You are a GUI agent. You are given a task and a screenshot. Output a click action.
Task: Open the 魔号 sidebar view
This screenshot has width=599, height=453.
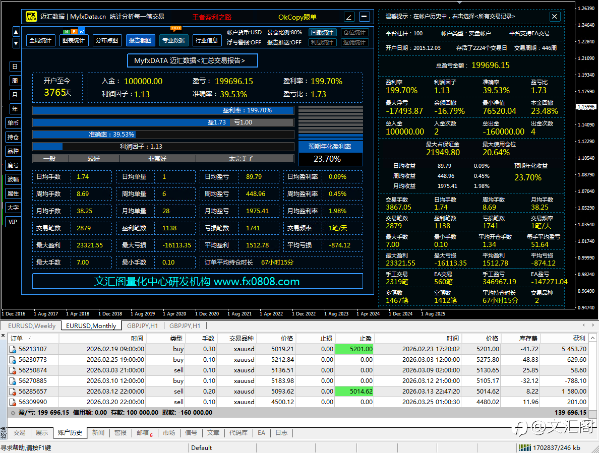pyautogui.click(x=13, y=165)
